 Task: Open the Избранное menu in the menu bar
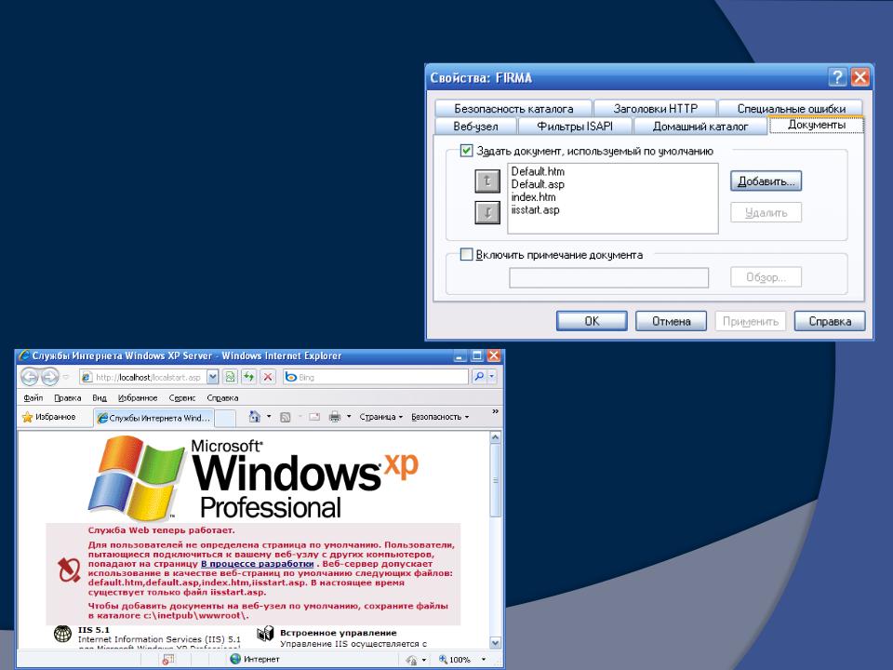(138, 397)
